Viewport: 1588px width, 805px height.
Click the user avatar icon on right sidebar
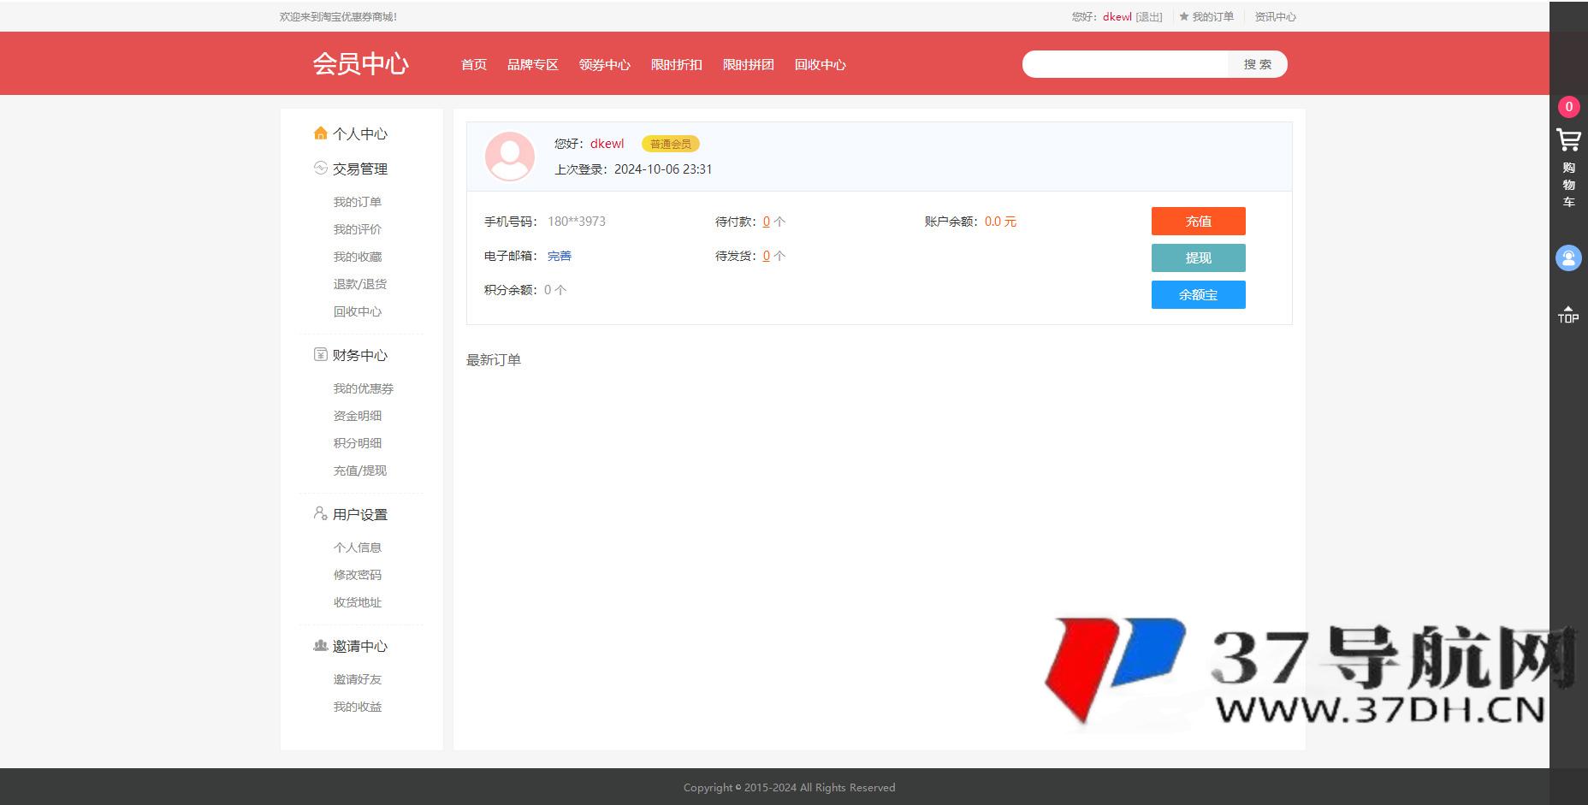click(x=1568, y=257)
